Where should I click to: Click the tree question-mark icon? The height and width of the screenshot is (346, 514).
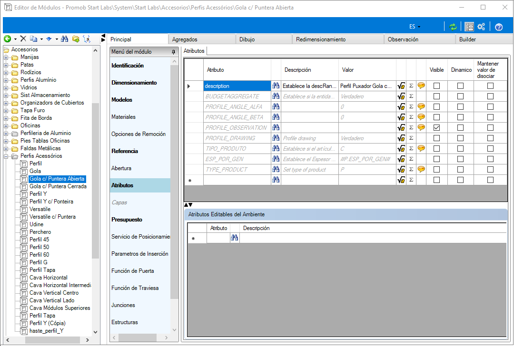(87, 39)
